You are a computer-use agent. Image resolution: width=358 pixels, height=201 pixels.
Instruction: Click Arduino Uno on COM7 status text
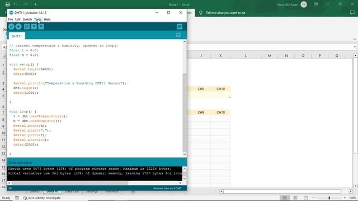point(167,188)
